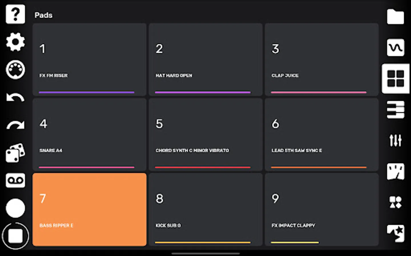
Task: Start recording with round record button
Action: (15, 208)
